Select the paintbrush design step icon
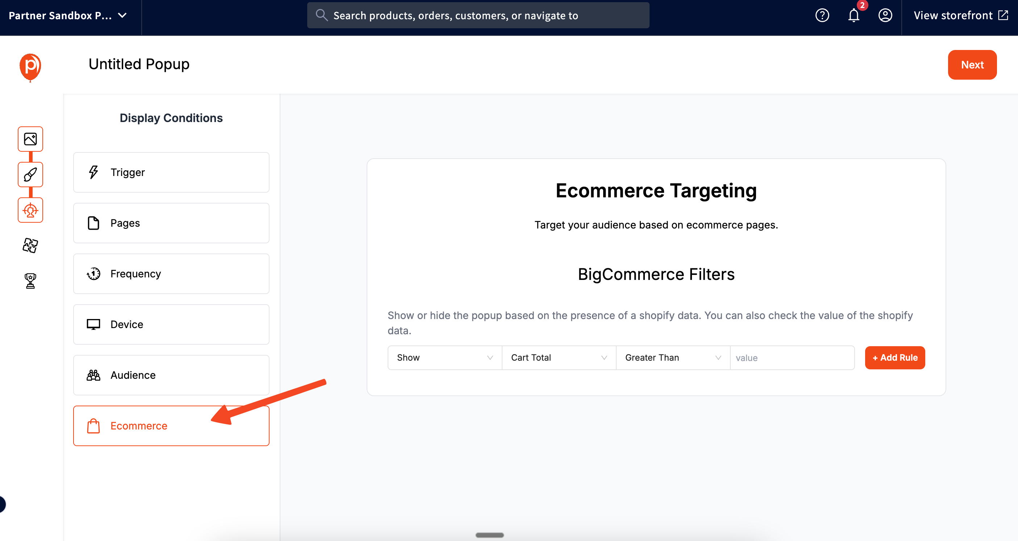Viewport: 1018px width, 541px height. [30, 175]
